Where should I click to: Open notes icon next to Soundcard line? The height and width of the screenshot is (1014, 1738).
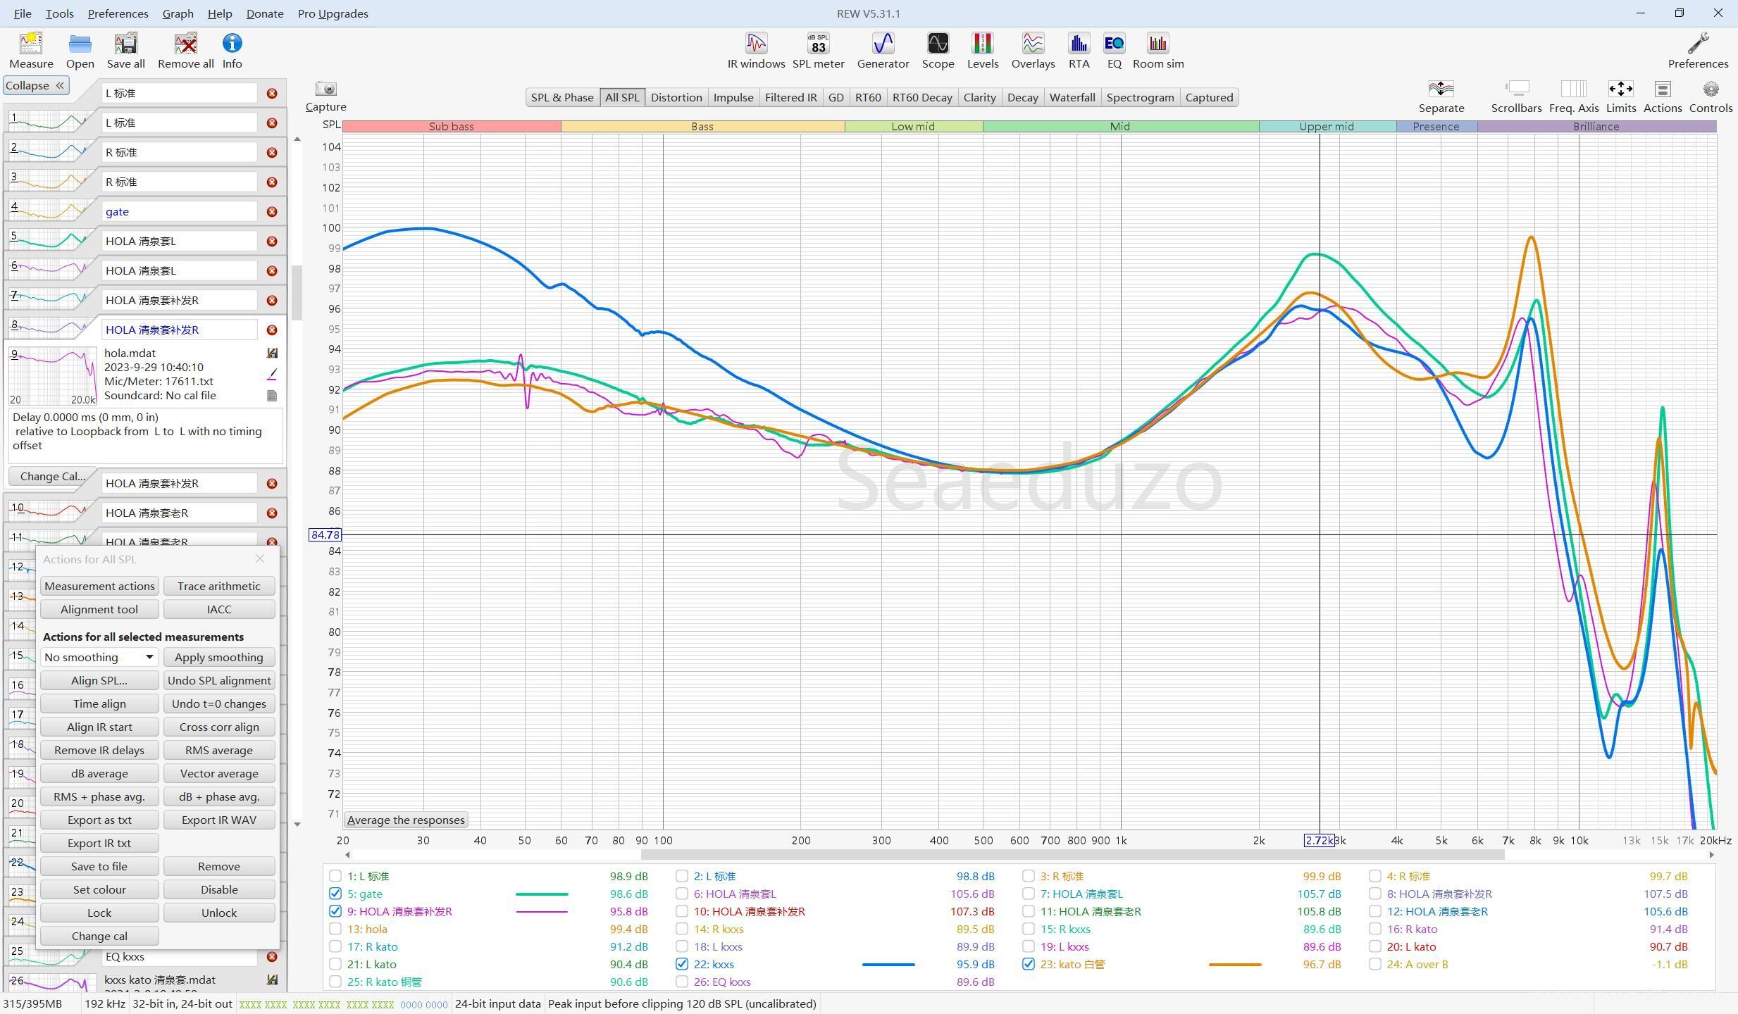272,396
